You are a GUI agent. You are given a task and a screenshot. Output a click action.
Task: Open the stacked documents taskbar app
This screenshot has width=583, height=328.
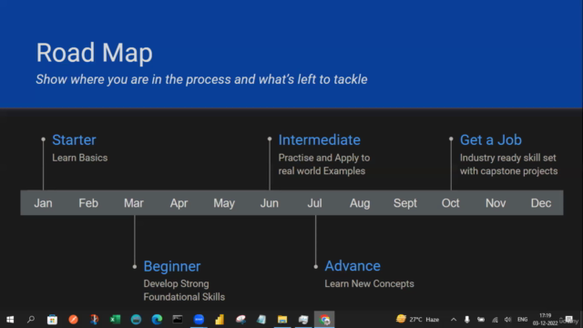pos(303,320)
